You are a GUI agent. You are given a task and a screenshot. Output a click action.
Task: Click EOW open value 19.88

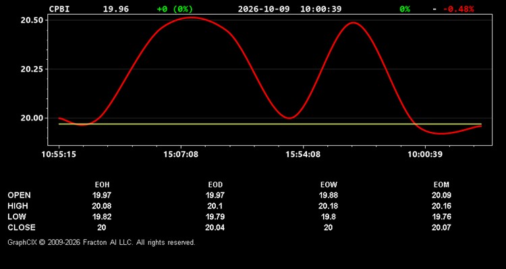[x=328, y=195]
